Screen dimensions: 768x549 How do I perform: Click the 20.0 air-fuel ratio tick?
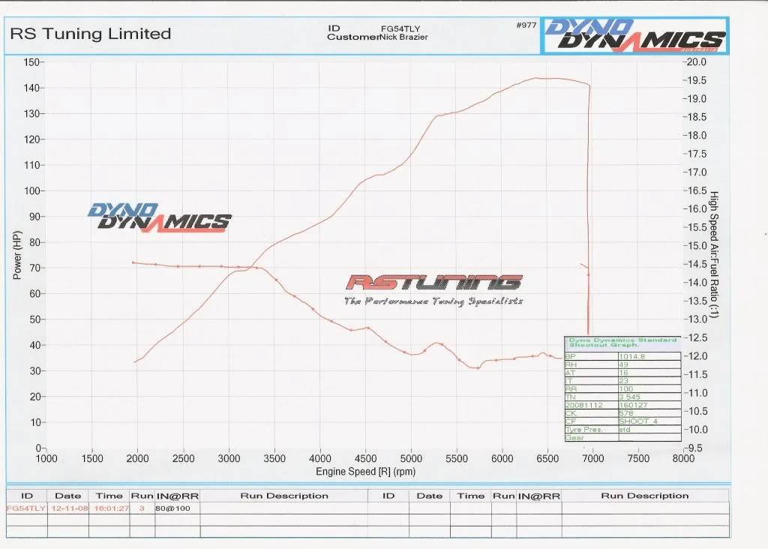(696, 62)
